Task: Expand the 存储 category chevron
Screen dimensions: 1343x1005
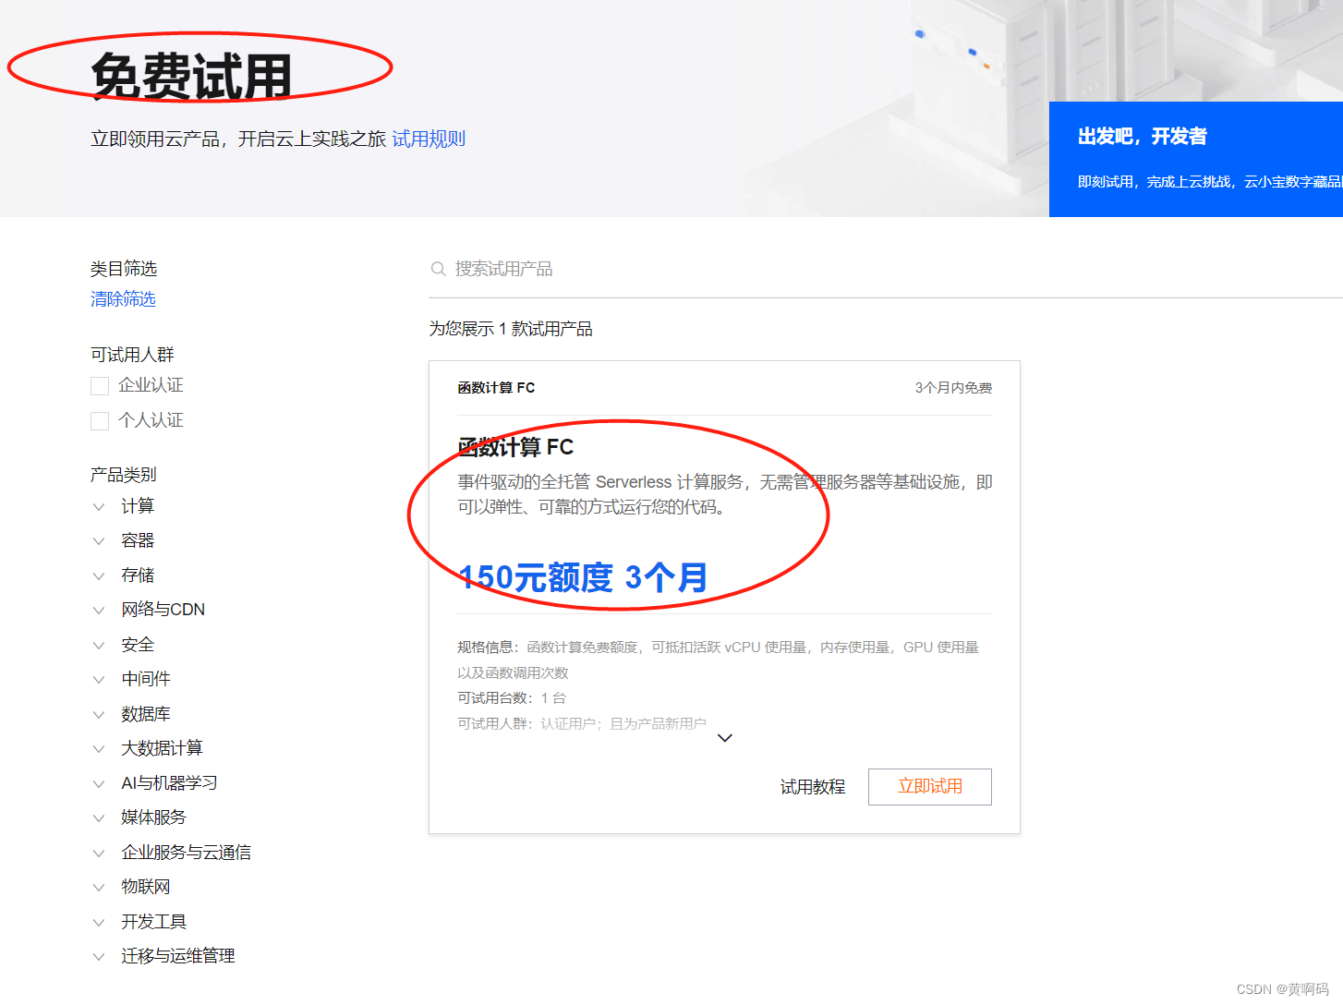Action: 99,575
